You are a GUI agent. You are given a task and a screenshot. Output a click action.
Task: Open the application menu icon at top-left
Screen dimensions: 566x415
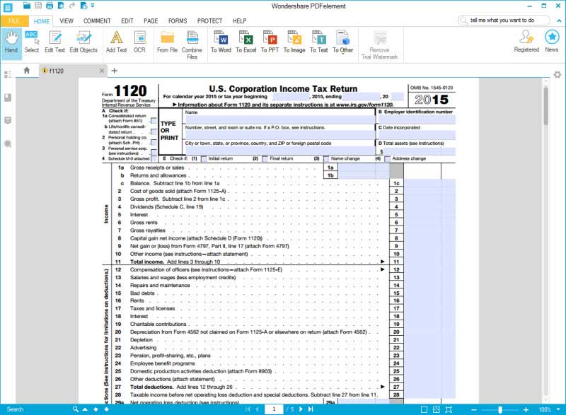[8, 7]
